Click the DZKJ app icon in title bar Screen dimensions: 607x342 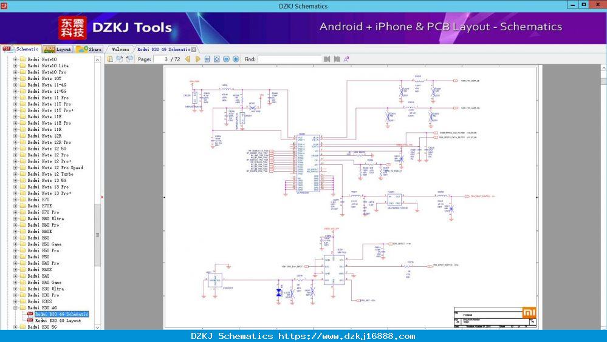(4, 5)
